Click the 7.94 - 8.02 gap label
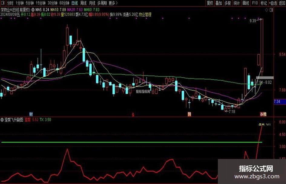 pyautogui.click(x=264, y=82)
